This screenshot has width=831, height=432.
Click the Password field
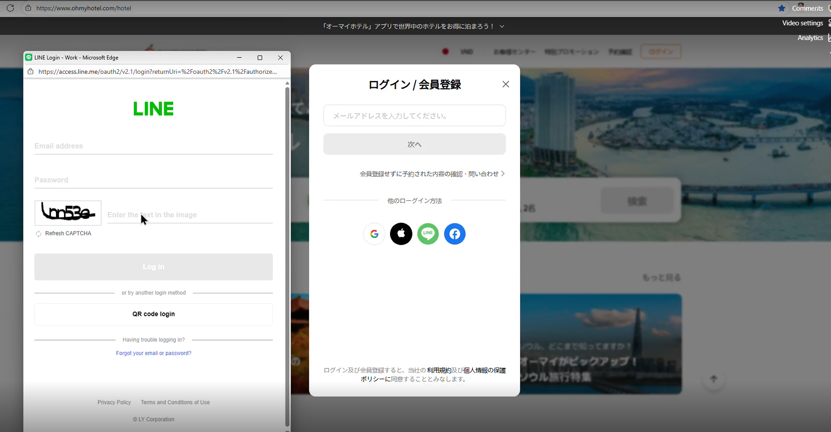[153, 180]
